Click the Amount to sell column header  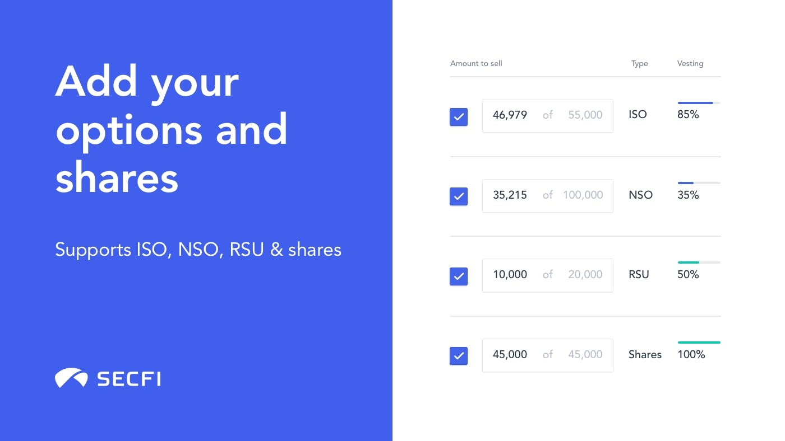click(476, 63)
